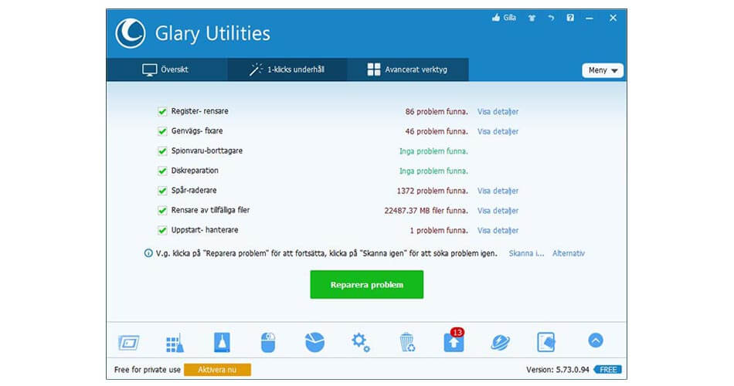Viewport: 734px width, 386px height.
Task: Click the green Reparera problem button
Action: click(x=366, y=284)
